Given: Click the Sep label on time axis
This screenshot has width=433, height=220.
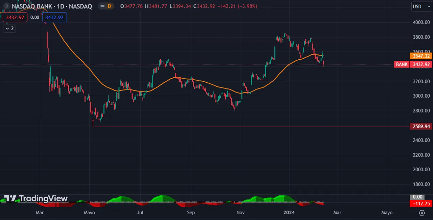Looking at the screenshot, I should point(191,213).
